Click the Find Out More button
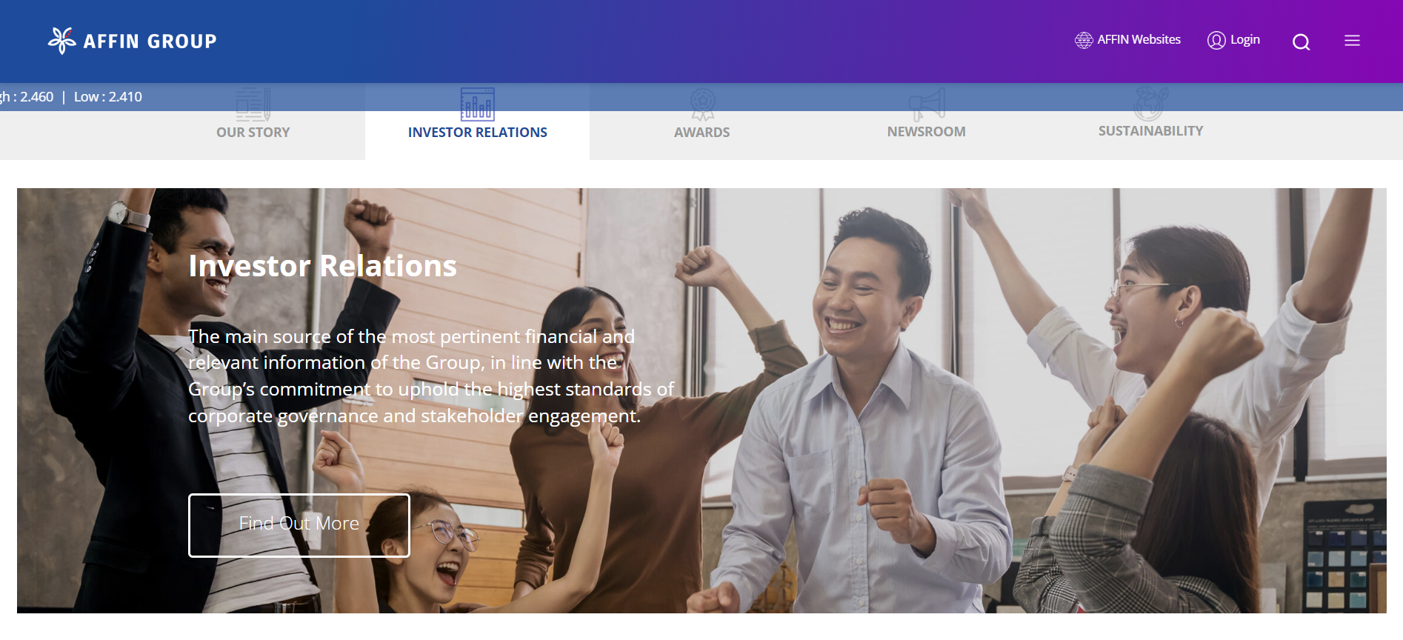 click(x=299, y=525)
